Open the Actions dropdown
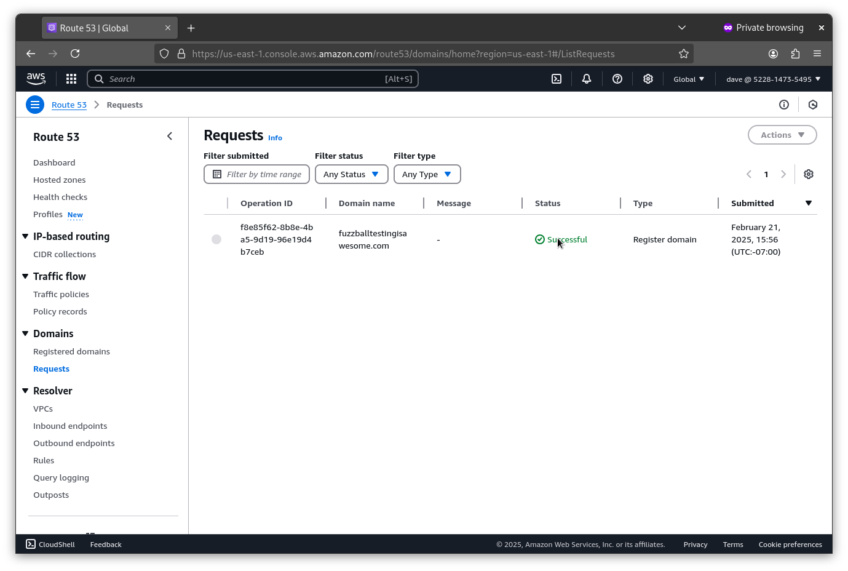 (x=782, y=135)
